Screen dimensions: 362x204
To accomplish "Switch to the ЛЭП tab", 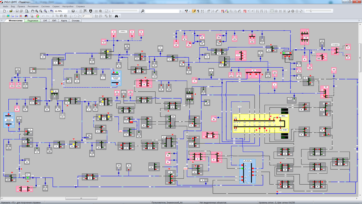I will [x=54, y=20].
